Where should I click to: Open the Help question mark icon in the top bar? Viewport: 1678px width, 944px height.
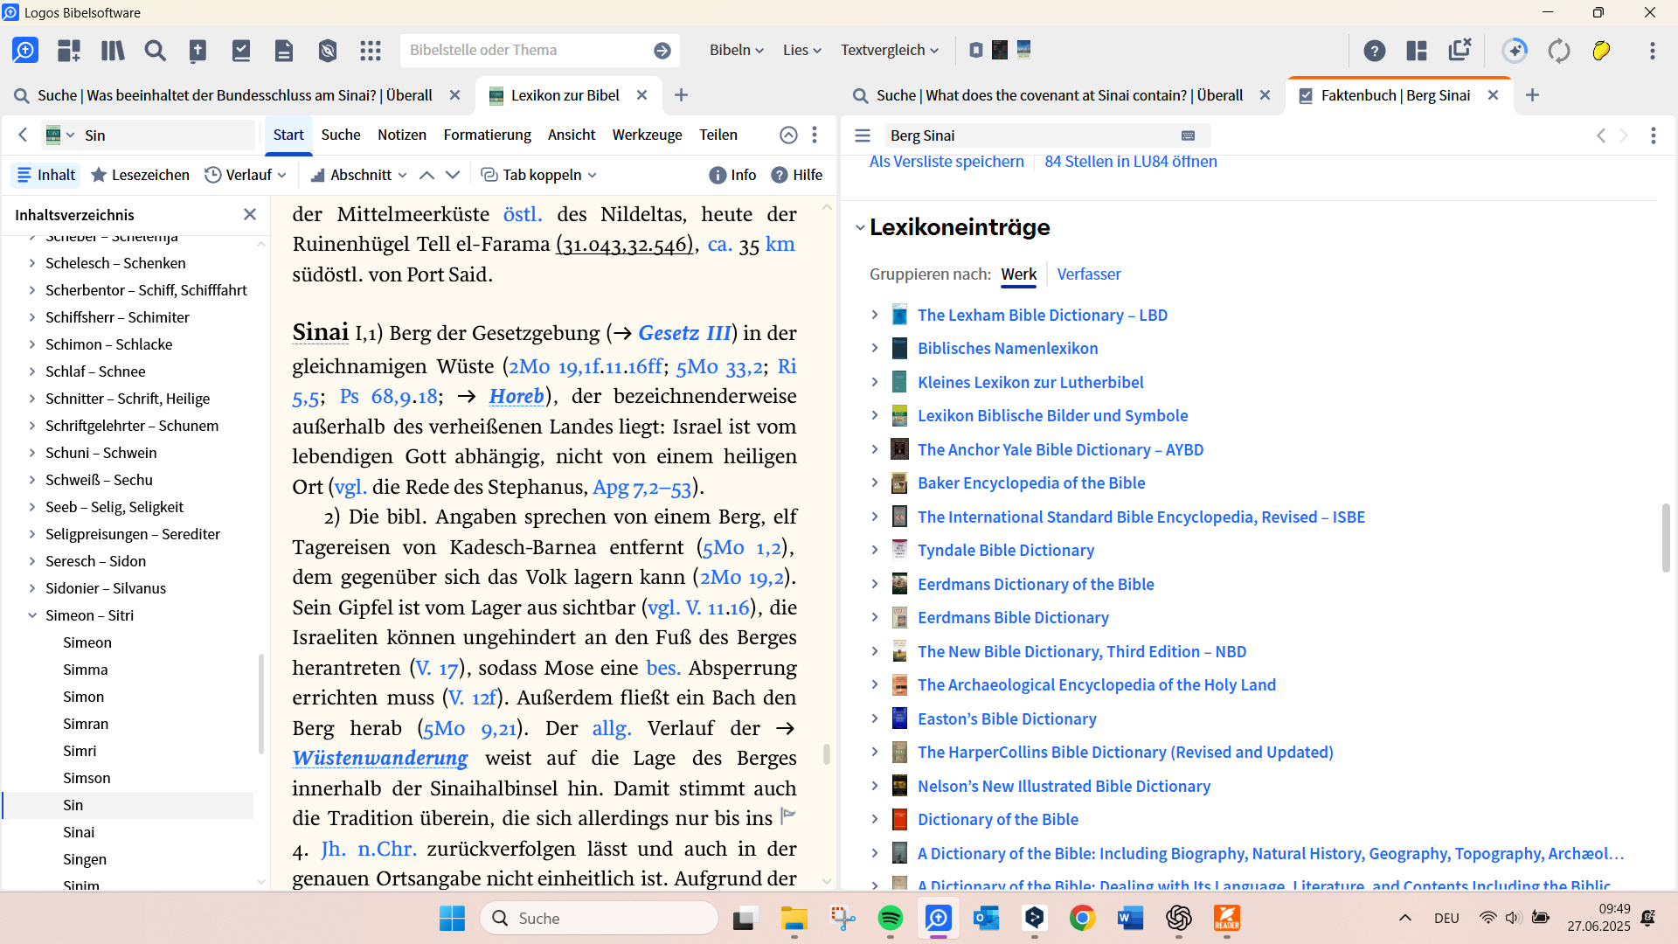[x=1375, y=51]
